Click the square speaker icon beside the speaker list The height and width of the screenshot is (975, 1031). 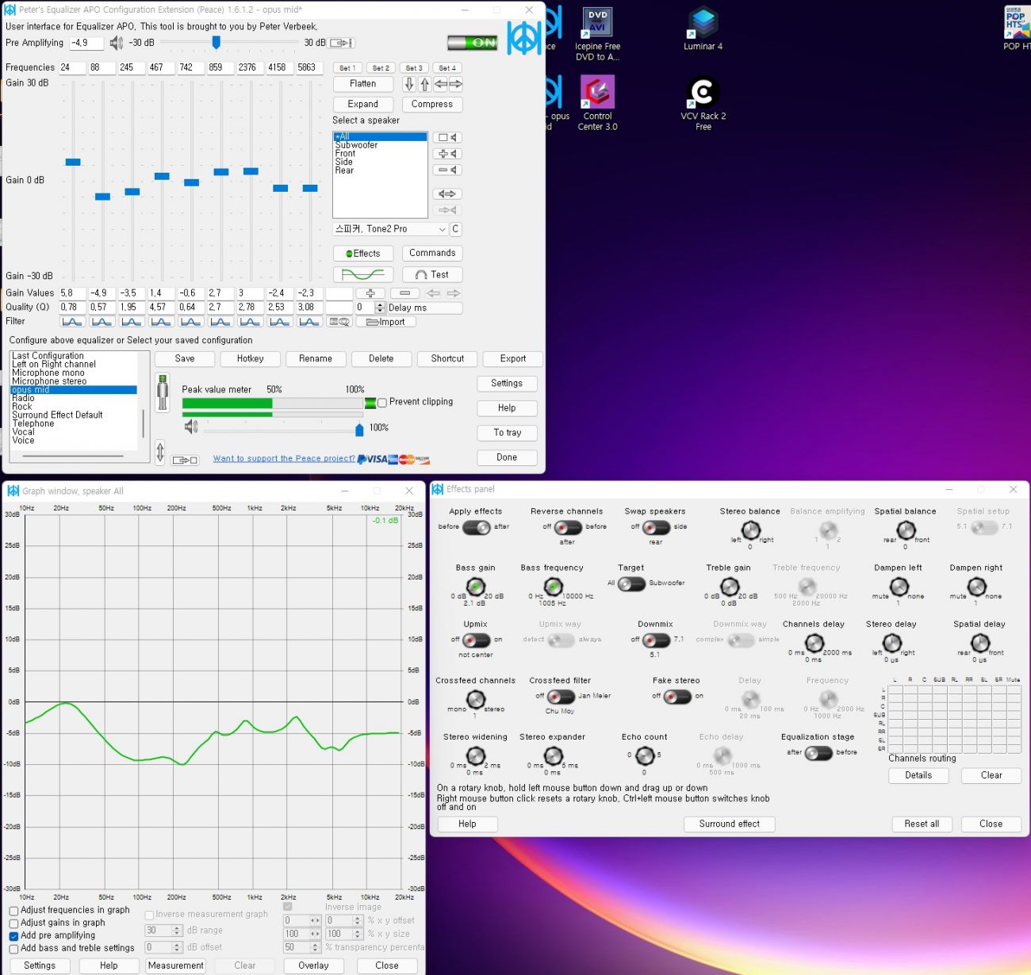click(x=448, y=138)
